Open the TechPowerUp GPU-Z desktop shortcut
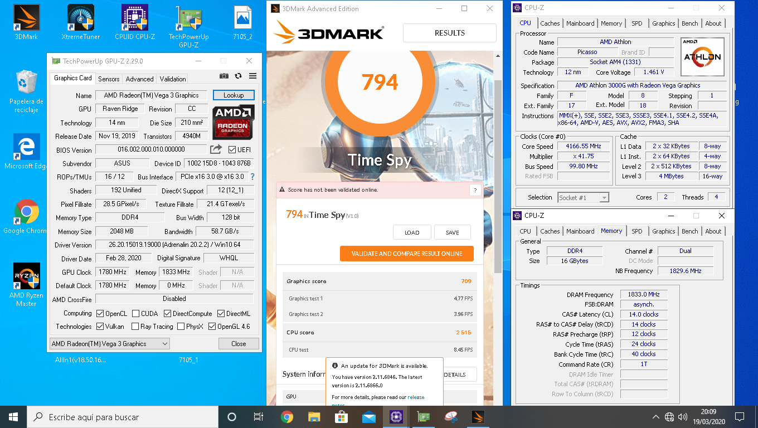Screen dimensions: 758x428 189,26
